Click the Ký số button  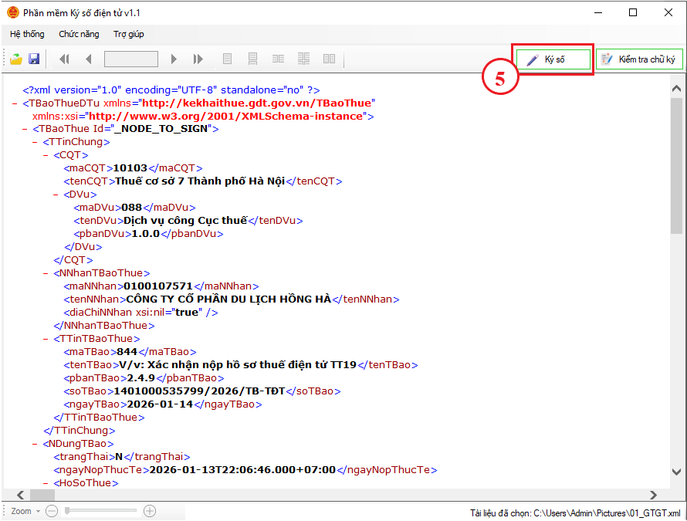click(553, 59)
